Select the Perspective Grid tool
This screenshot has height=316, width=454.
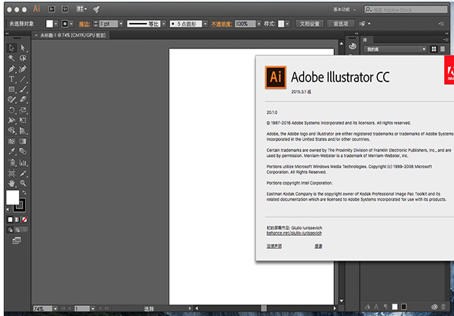pyautogui.click(x=23, y=131)
